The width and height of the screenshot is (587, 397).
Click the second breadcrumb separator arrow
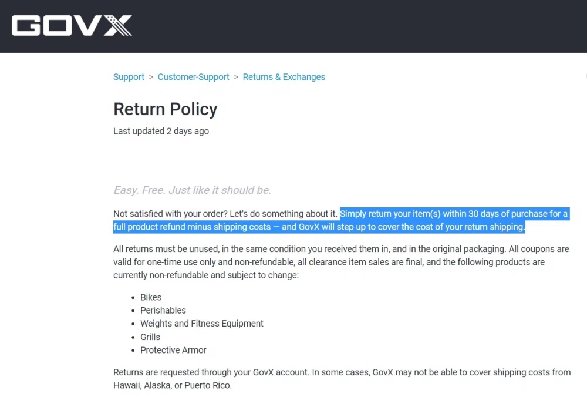coord(236,77)
